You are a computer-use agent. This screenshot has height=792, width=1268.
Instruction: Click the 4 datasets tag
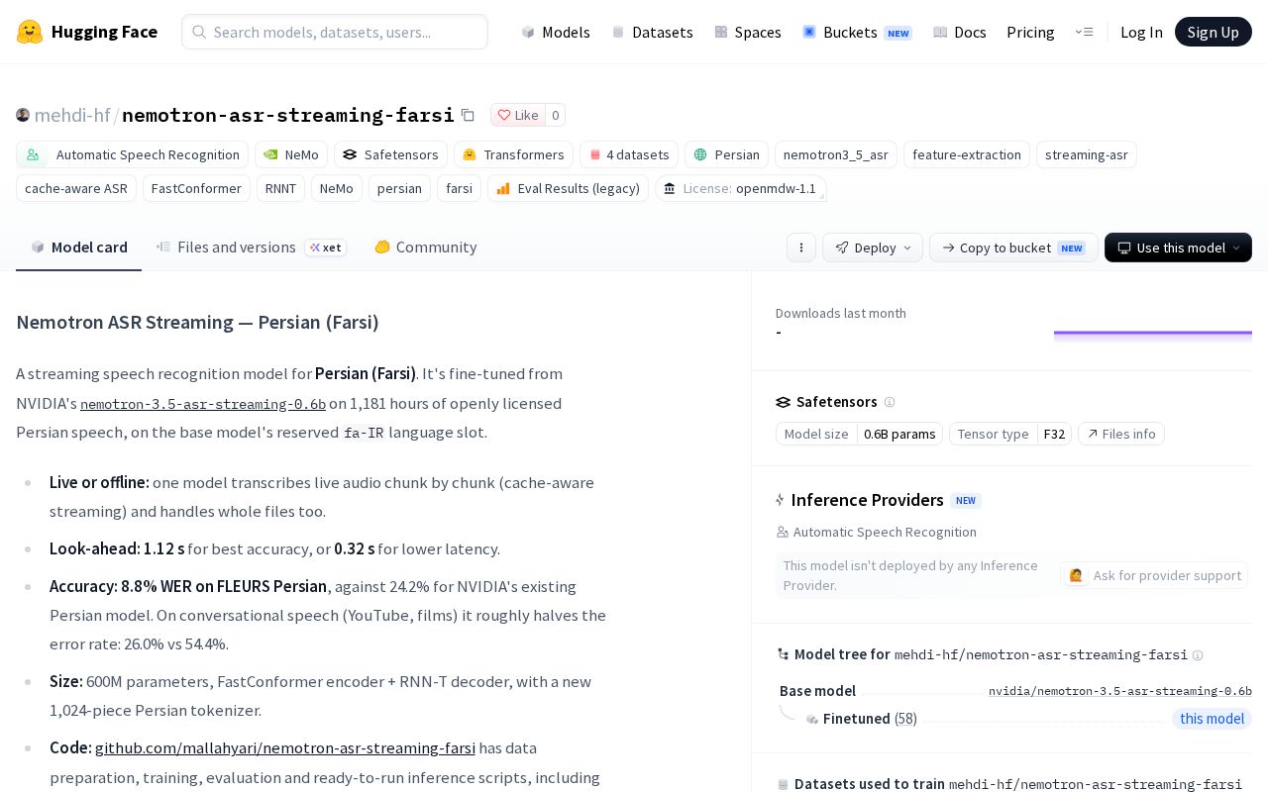tap(629, 154)
